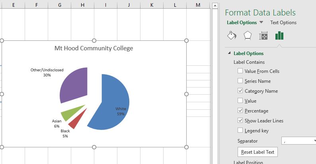The image size is (316, 164).
Task: Enable the Value From Cells checkbox
Action: [240, 71]
